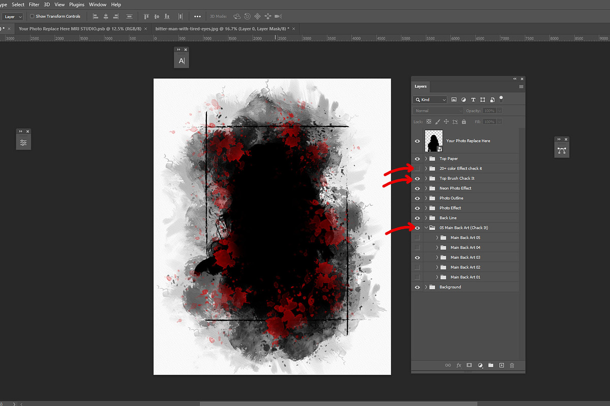This screenshot has width=610, height=406.
Task: Open the Select menu
Action: tap(18, 5)
